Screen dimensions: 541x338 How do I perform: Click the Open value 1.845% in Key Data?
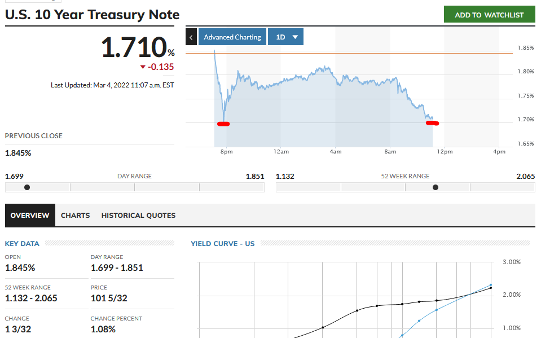point(20,268)
